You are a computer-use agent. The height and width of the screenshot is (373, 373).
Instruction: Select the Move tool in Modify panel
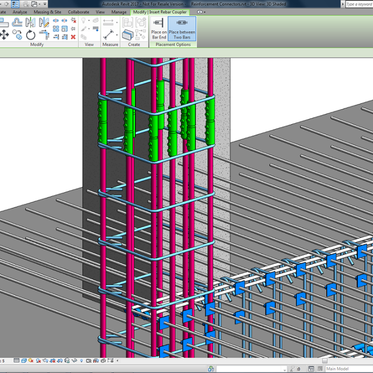[x=4, y=35]
